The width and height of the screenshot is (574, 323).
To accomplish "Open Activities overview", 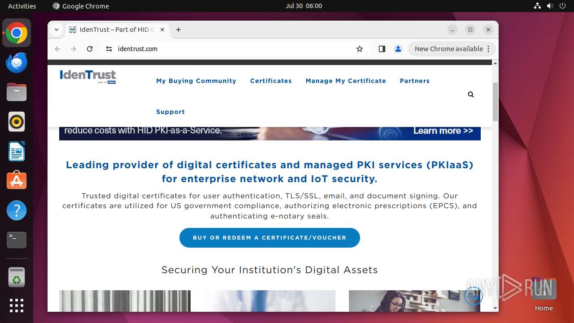I will [x=22, y=6].
